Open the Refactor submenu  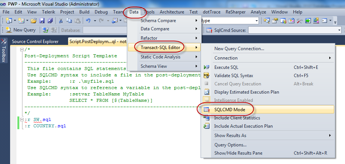coord(164,38)
